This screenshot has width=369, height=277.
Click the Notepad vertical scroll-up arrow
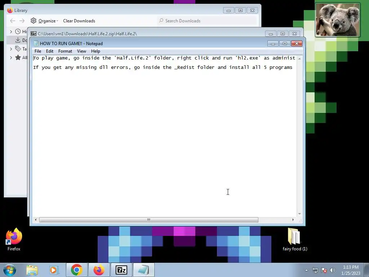pos(299,58)
